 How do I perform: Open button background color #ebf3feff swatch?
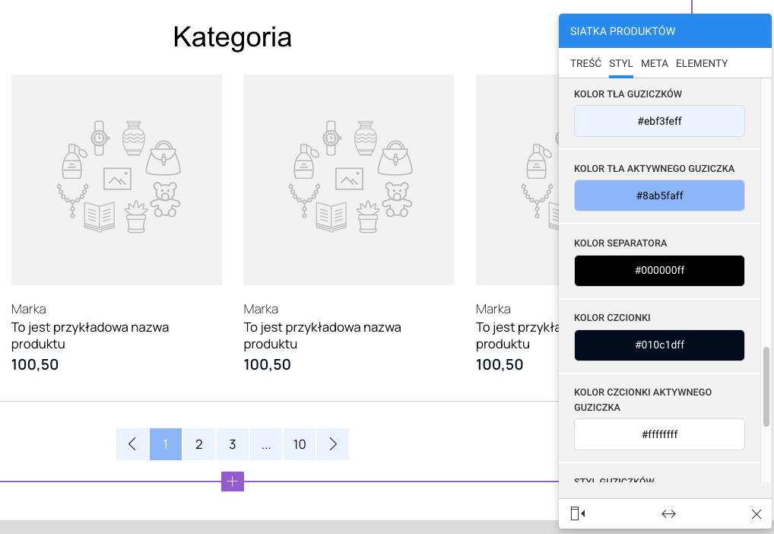659,121
